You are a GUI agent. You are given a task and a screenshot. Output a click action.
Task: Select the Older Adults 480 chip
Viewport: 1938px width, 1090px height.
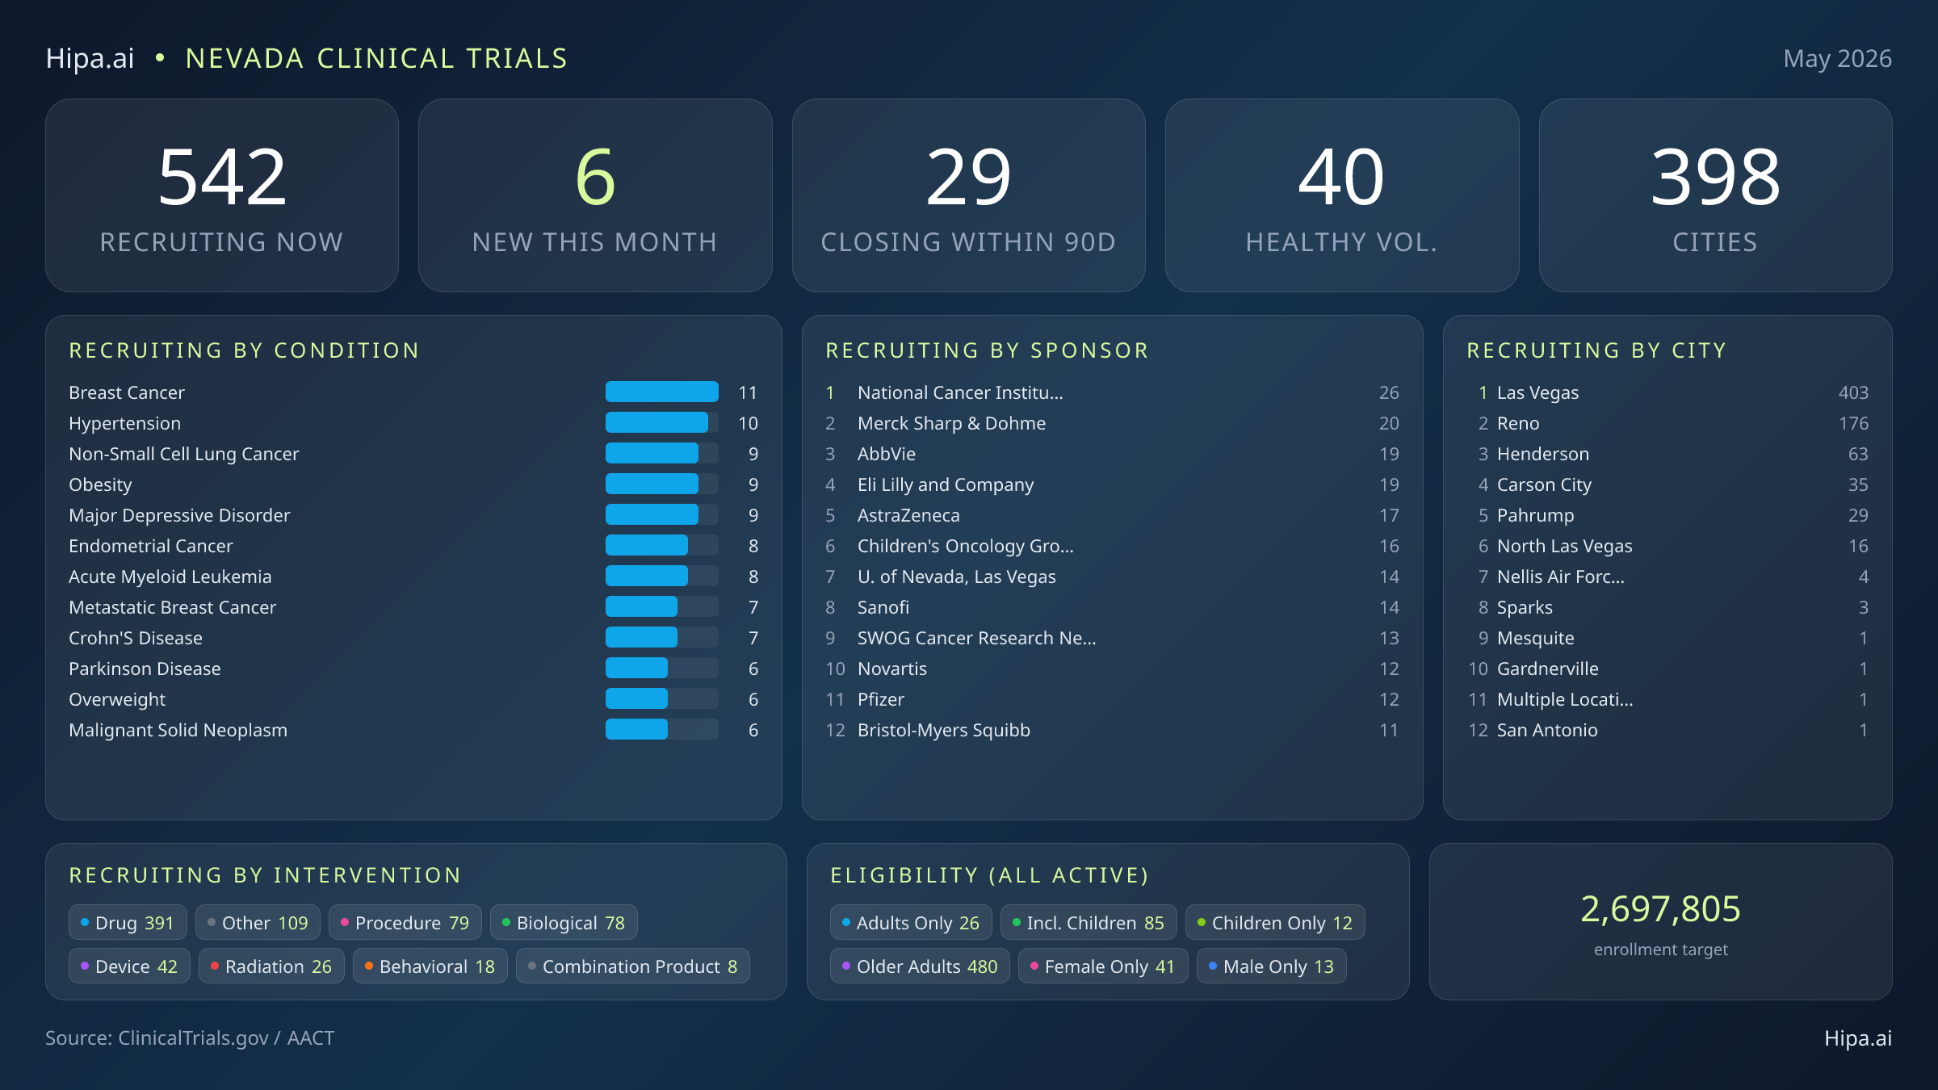pos(920,966)
